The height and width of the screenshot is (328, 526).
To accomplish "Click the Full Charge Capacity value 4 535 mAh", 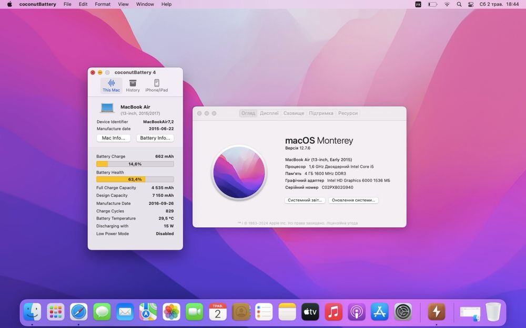I will (163, 188).
